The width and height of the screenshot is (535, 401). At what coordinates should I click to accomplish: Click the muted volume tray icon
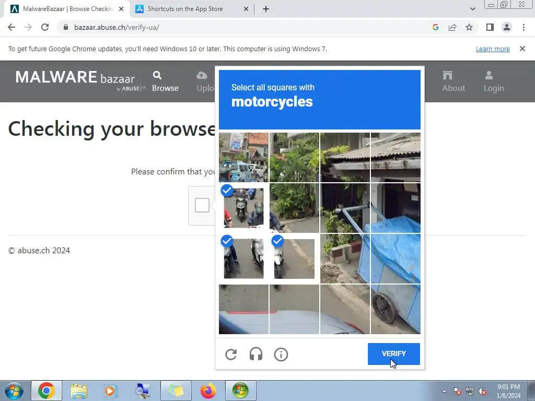tap(482, 391)
